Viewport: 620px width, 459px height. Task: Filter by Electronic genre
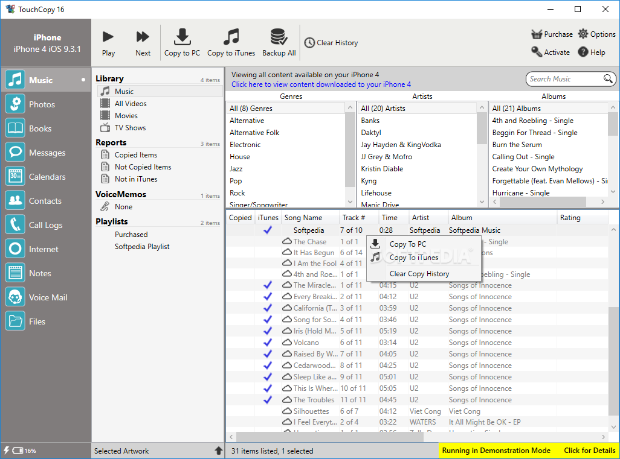(x=286, y=144)
